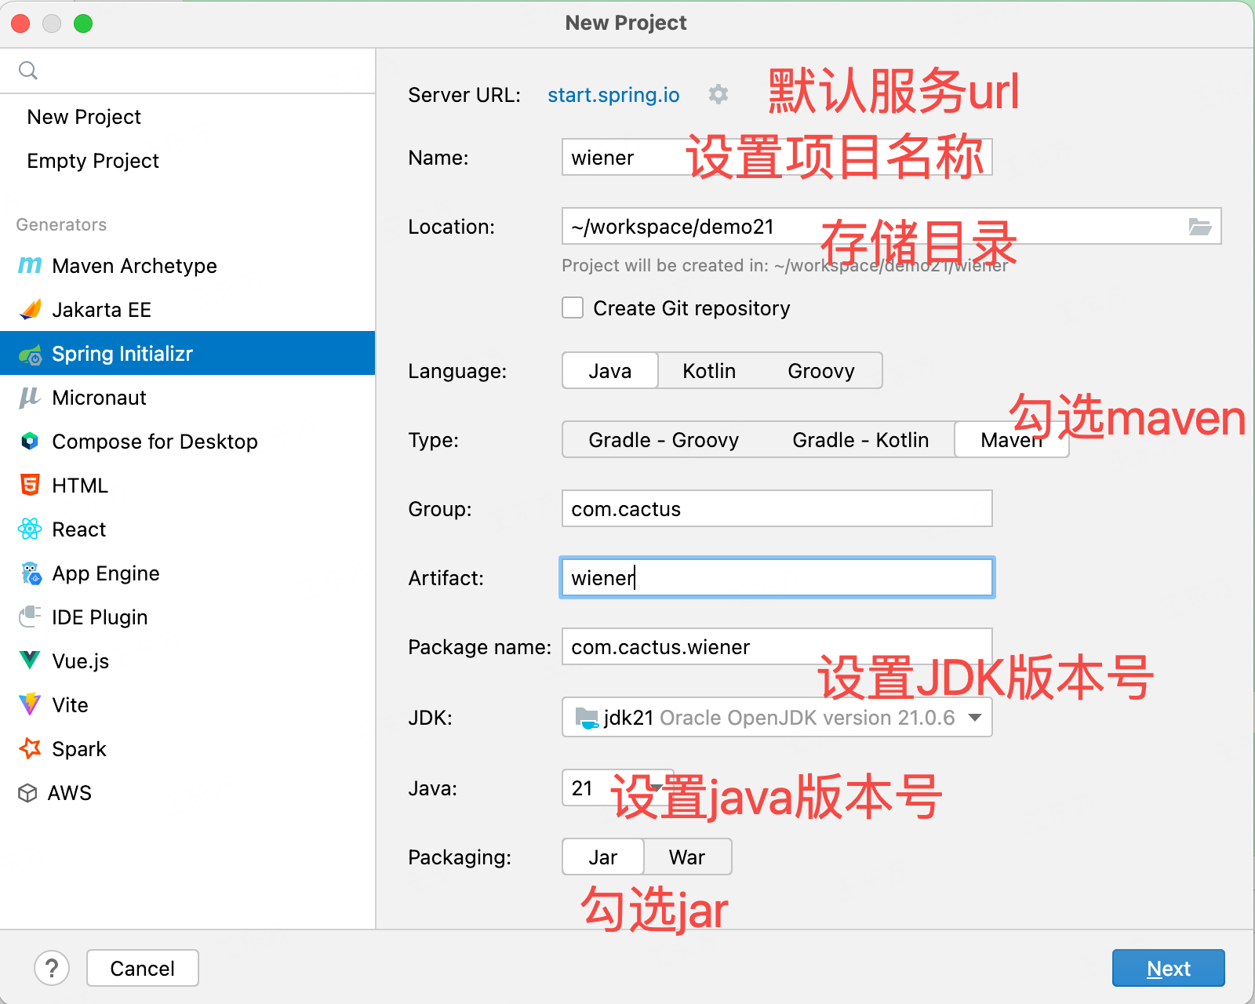Screen dimensions: 1255x1004
Task: Open the JDK dropdown list
Action: (x=777, y=717)
